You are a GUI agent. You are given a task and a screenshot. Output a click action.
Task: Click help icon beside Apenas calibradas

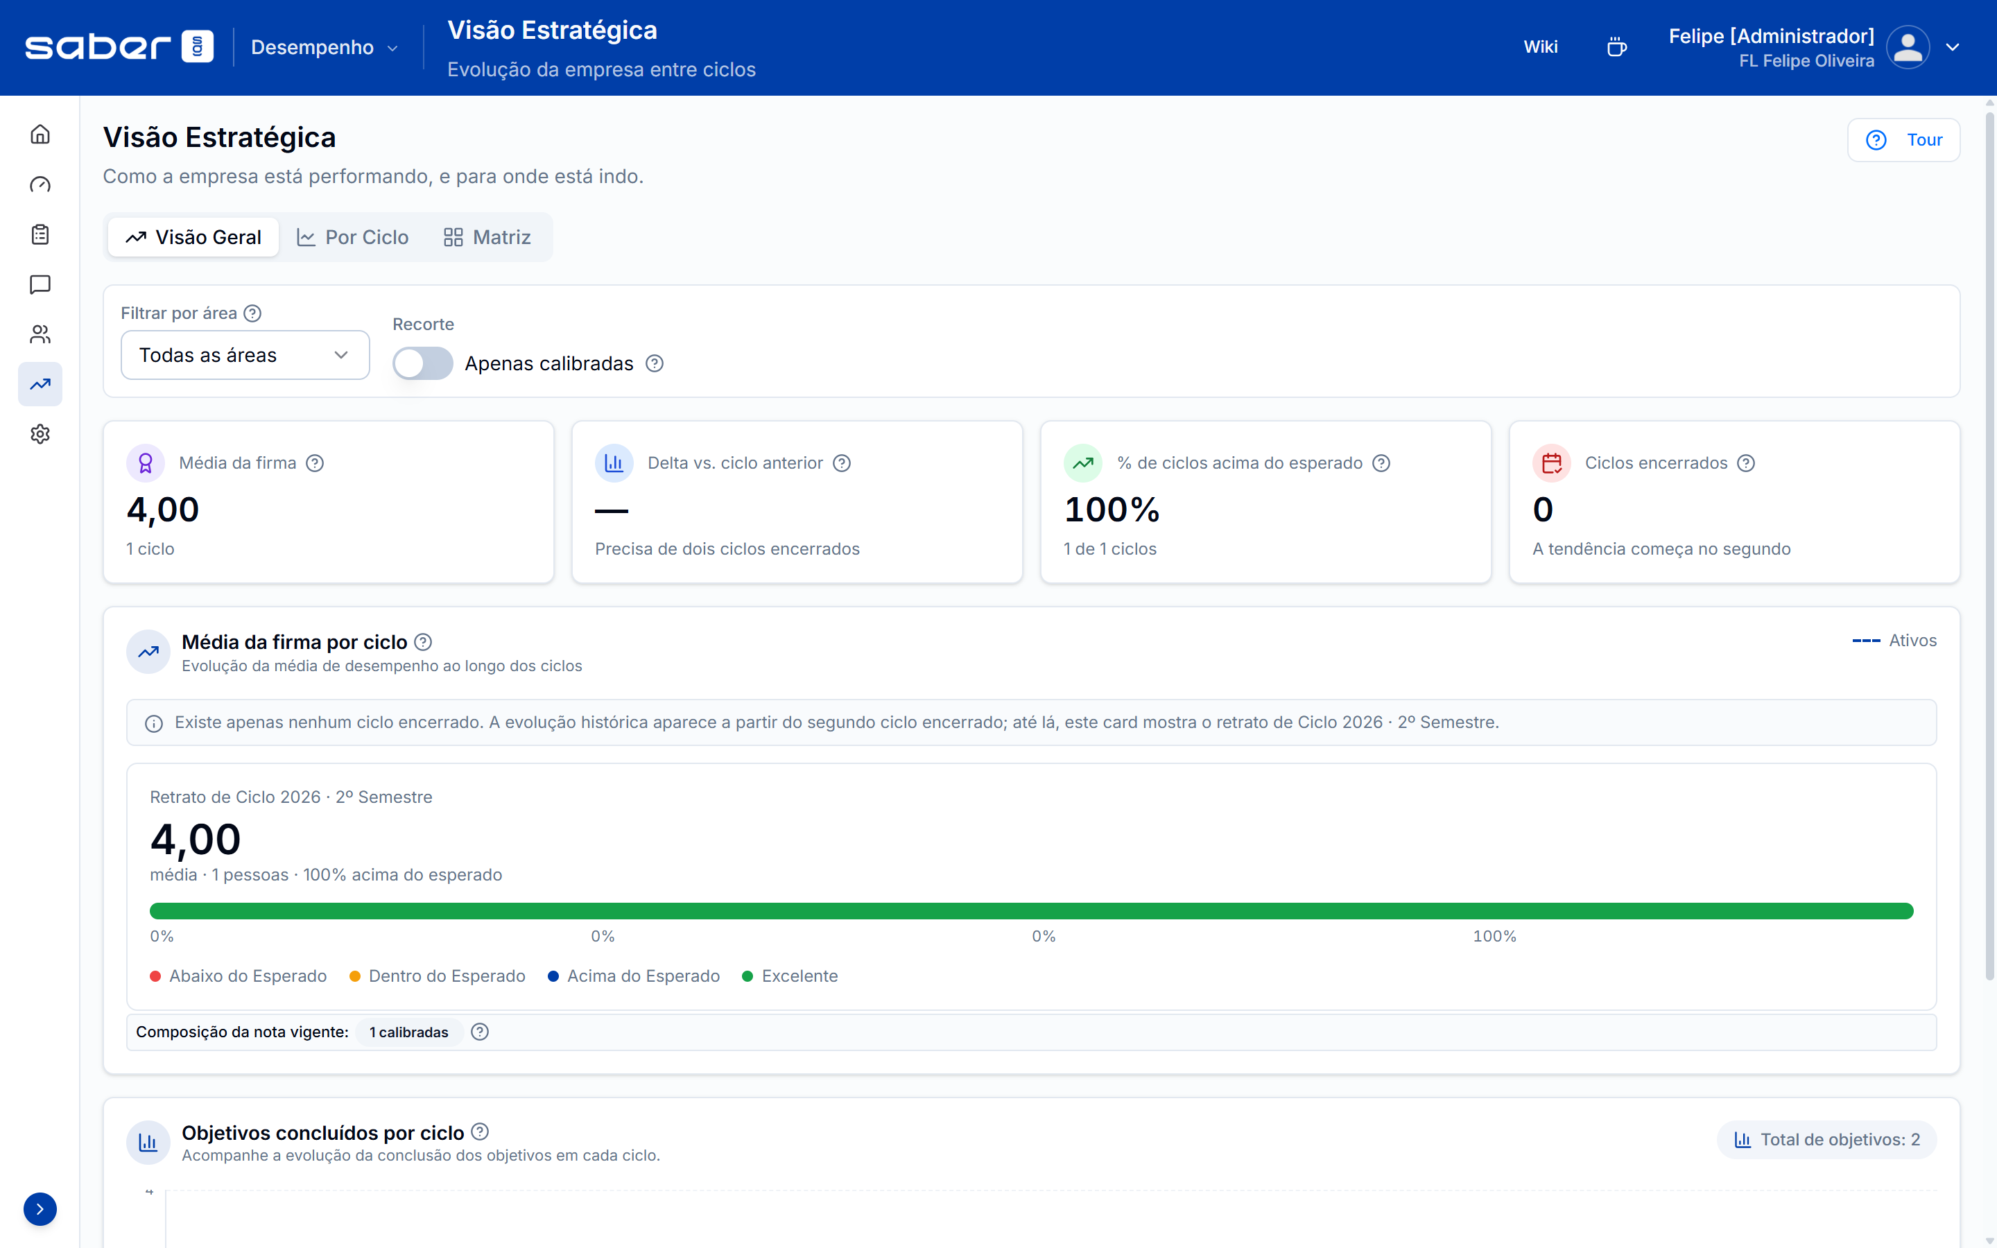pos(655,364)
